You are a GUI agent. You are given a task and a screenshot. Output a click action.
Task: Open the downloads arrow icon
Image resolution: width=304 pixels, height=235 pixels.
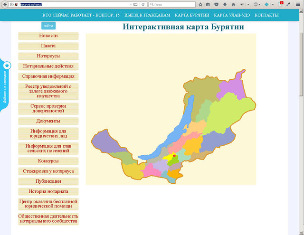pyautogui.click(x=224, y=4)
